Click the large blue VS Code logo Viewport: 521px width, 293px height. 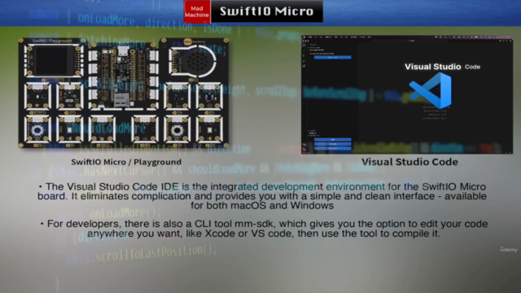tap(431, 90)
